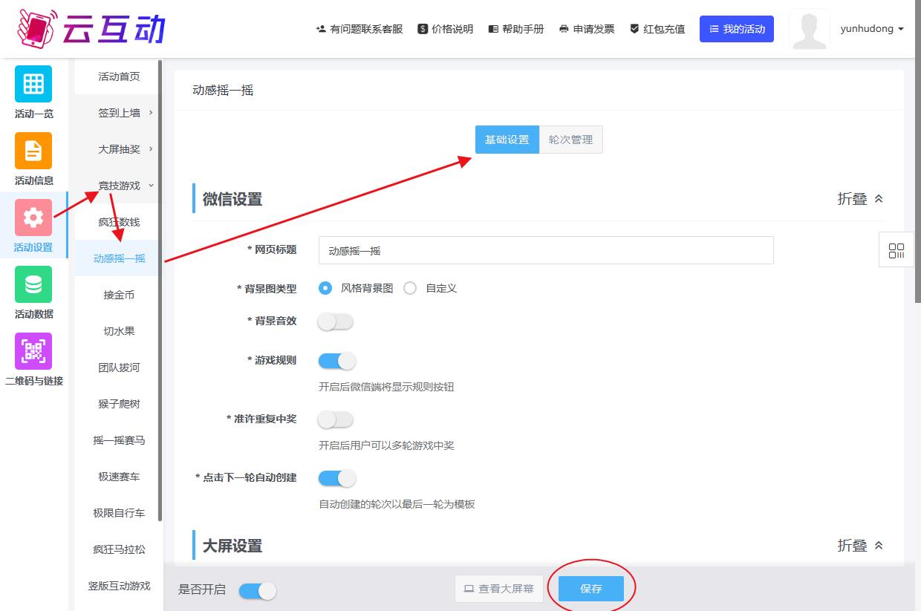The height and width of the screenshot is (611, 921).
Task: Switch to the 轮次管理 tab
Action: [x=571, y=140]
